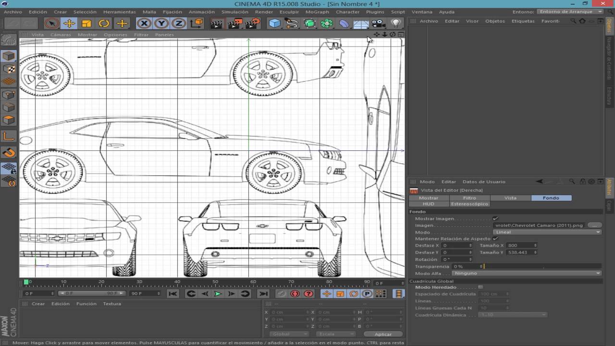Open viewport Filtrar menu

coord(141,35)
